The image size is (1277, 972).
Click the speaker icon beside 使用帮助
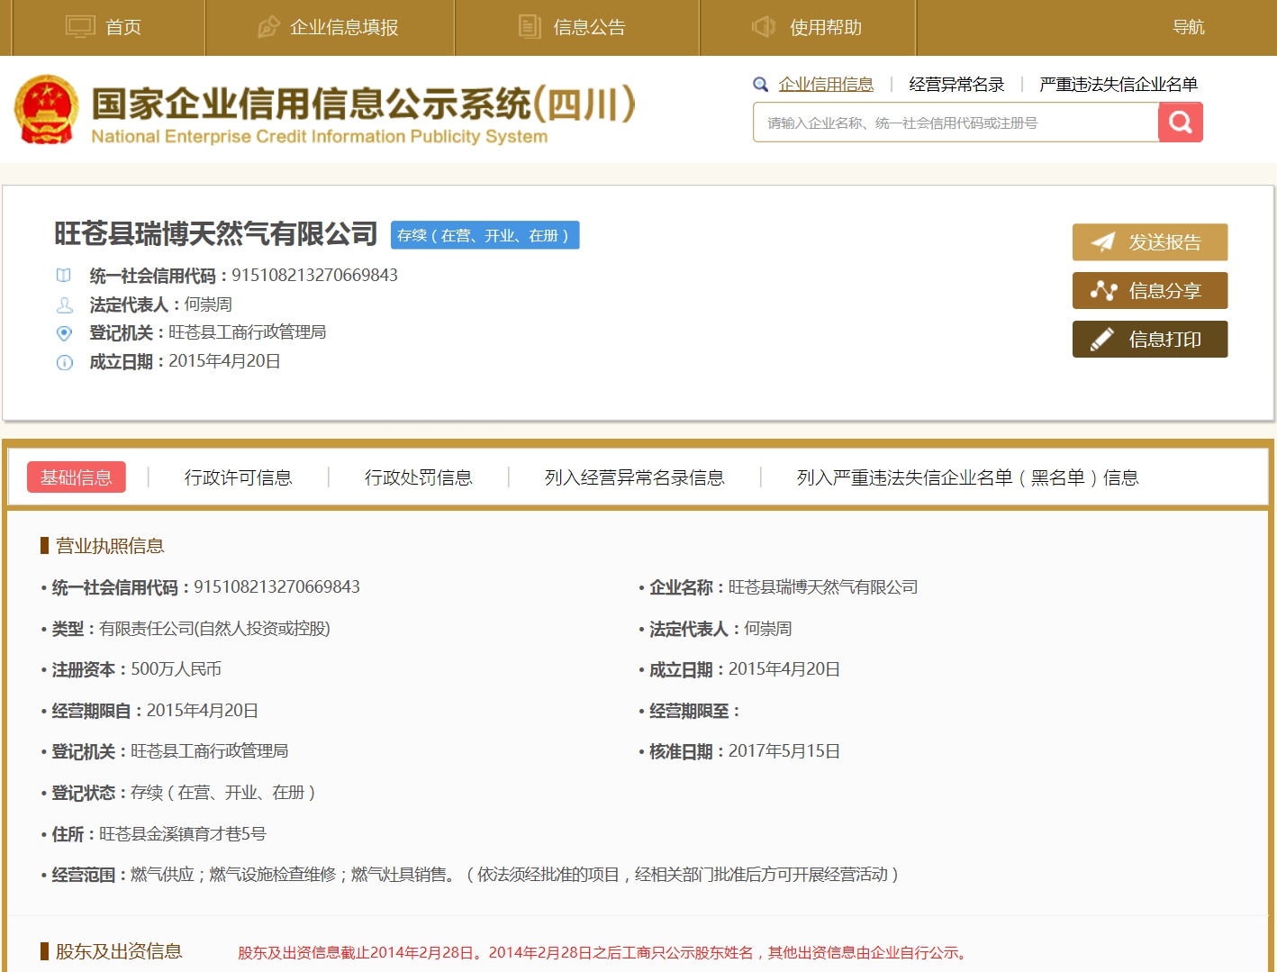(764, 27)
